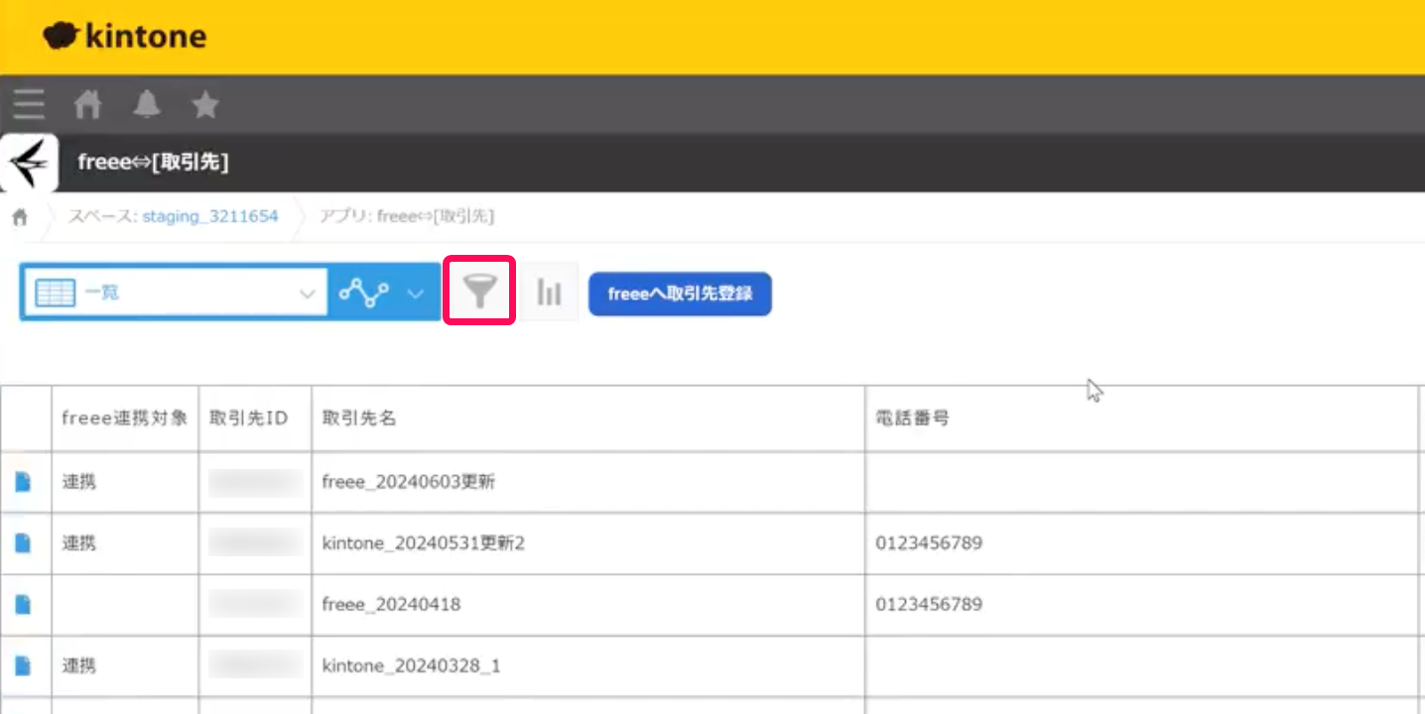
Task: Expand the chevron next to the graph icon
Action: coord(416,294)
